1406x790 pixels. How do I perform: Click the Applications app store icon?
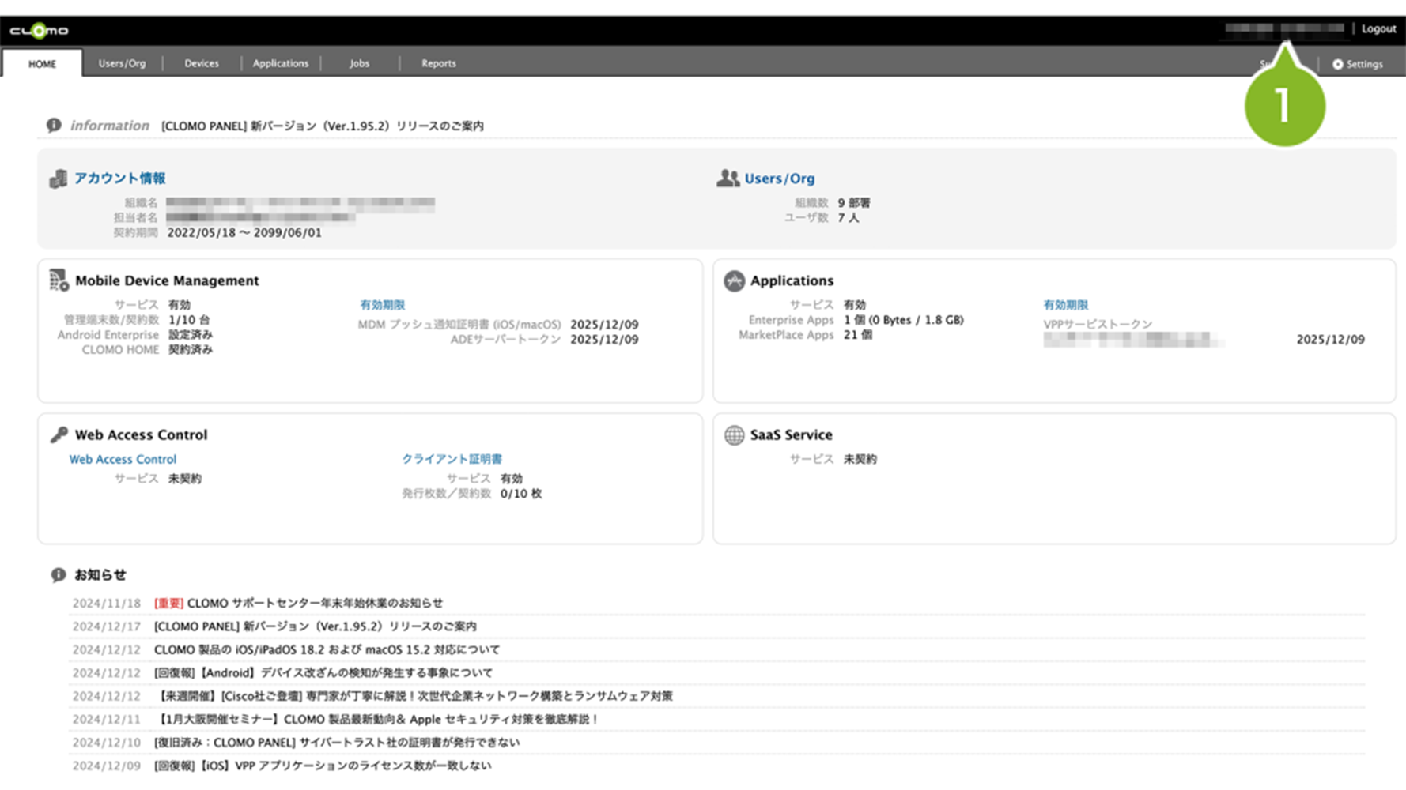tap(734, 280)
